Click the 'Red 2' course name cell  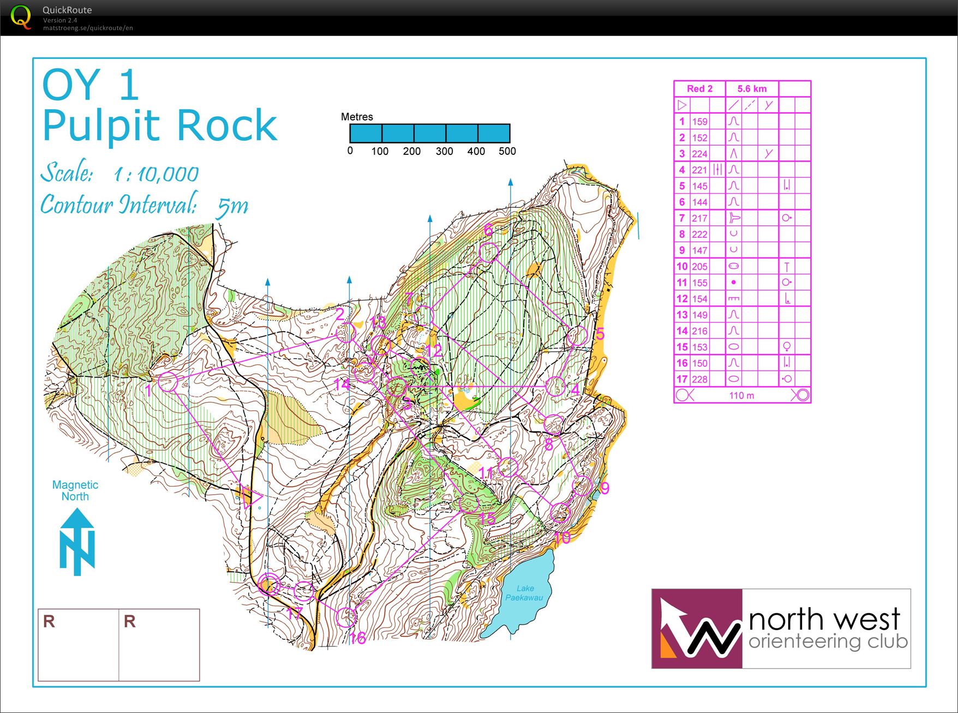click(700, 88)
